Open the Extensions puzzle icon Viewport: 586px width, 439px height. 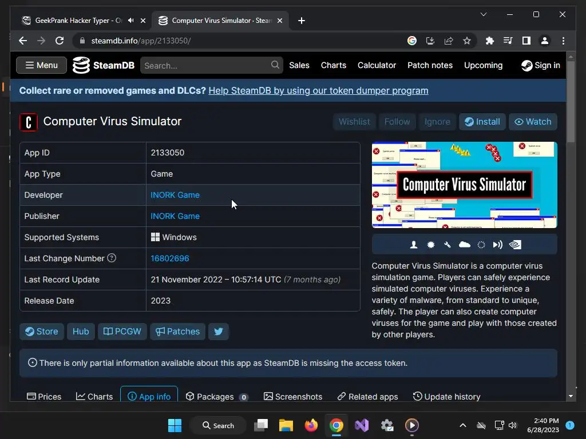[490, 41]
